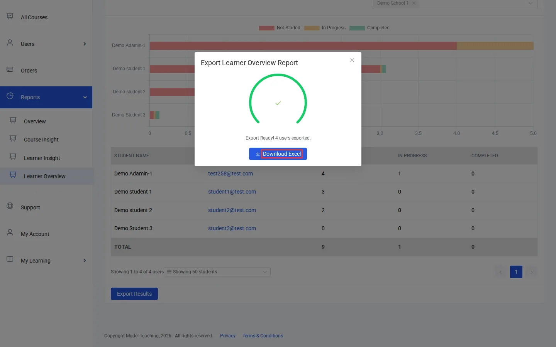Open Terms & Conditions footer link

click(x=263, y=336)
